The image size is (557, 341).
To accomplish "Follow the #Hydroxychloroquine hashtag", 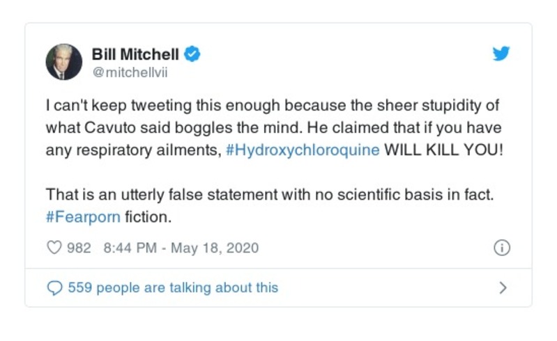I will [303, 151].
